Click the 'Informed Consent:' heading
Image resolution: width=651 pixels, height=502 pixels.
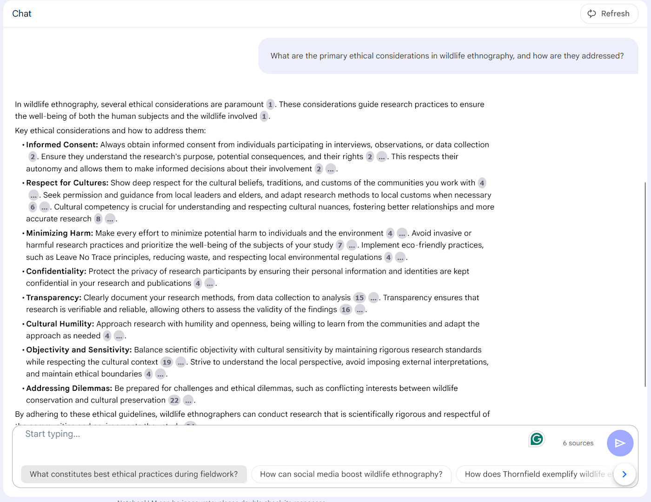coord(62,145)
